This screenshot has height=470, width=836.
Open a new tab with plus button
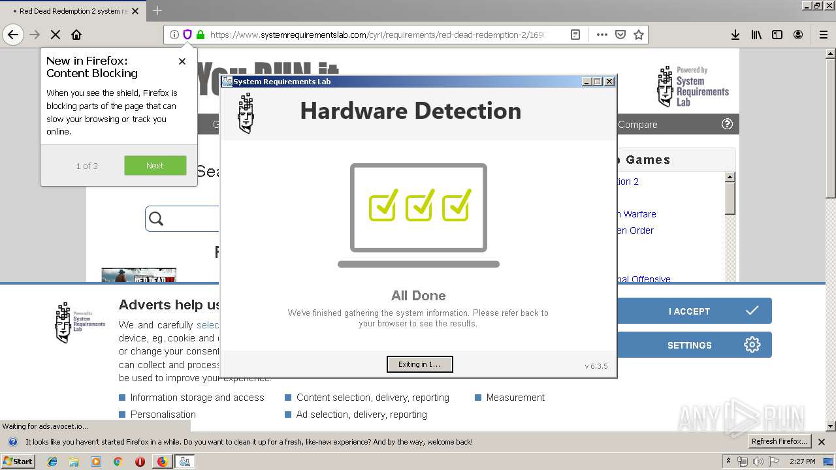(157, 10)
